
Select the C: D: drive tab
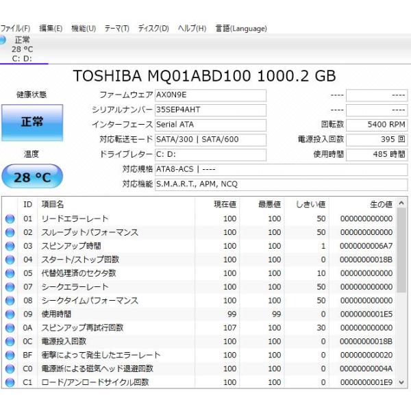tap(23, 49)
